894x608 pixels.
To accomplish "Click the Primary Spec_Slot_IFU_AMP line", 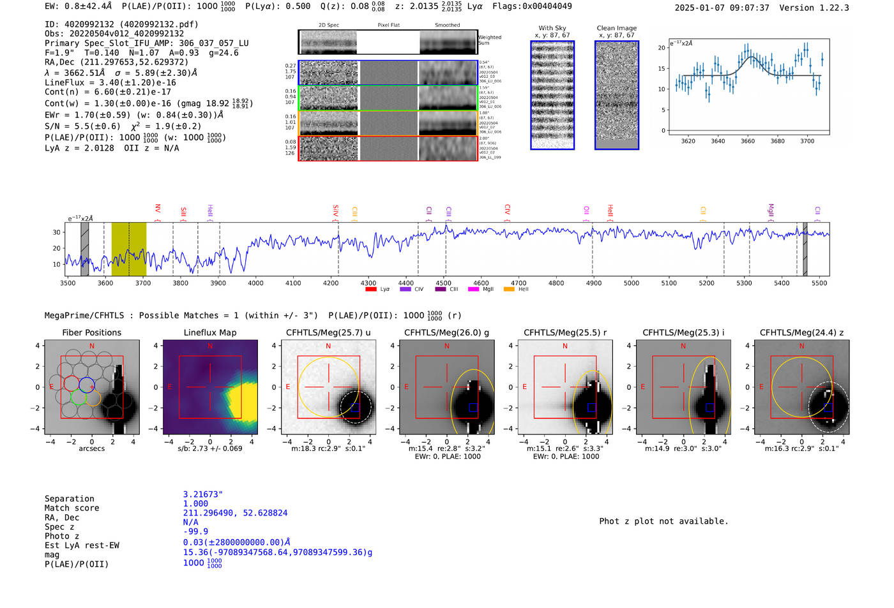I will (x=147, y=43).
